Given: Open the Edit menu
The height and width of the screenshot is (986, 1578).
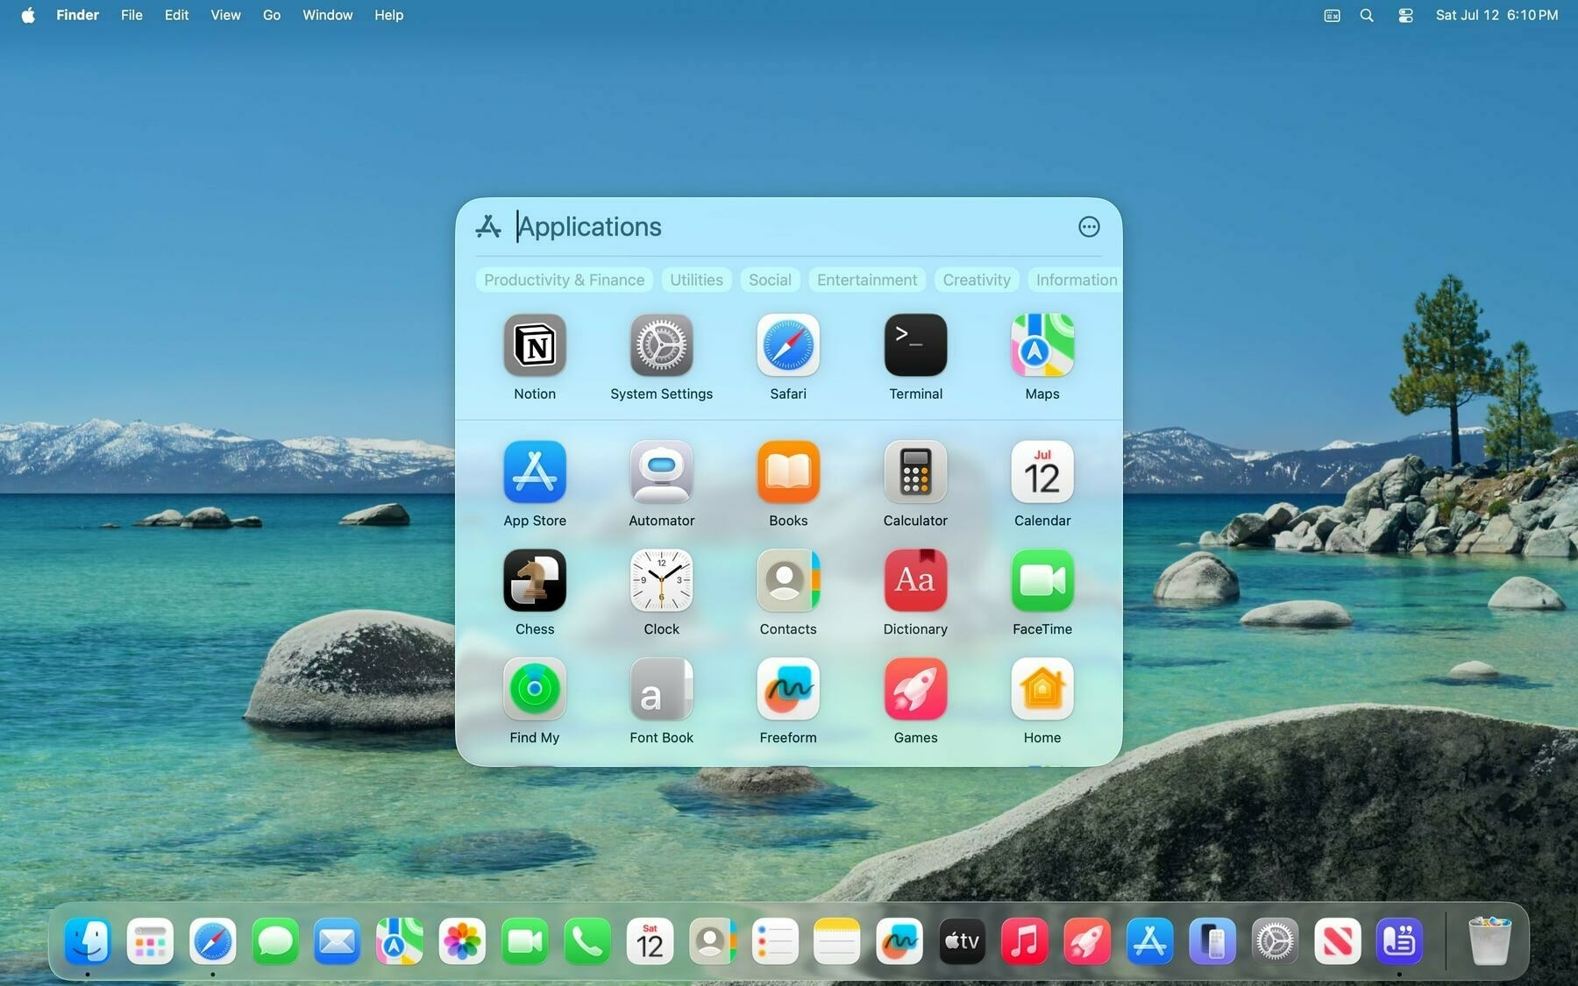Looking at the screenshot, I should [x=176, y=15].
